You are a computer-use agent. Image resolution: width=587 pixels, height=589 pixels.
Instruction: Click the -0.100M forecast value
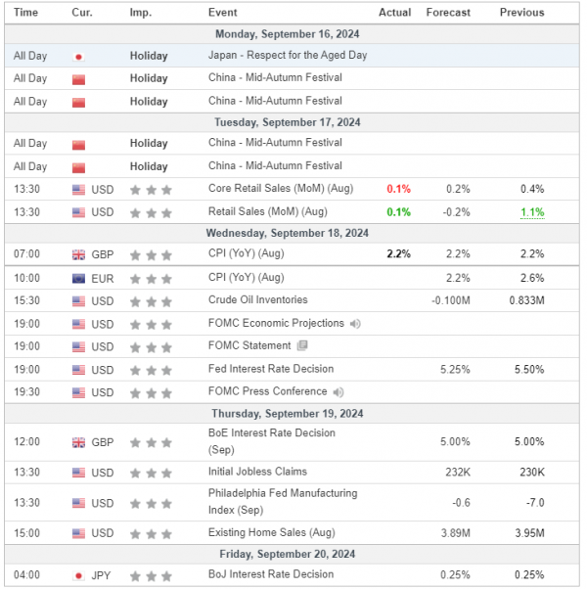pyautogui.click(x=451, y=300)
